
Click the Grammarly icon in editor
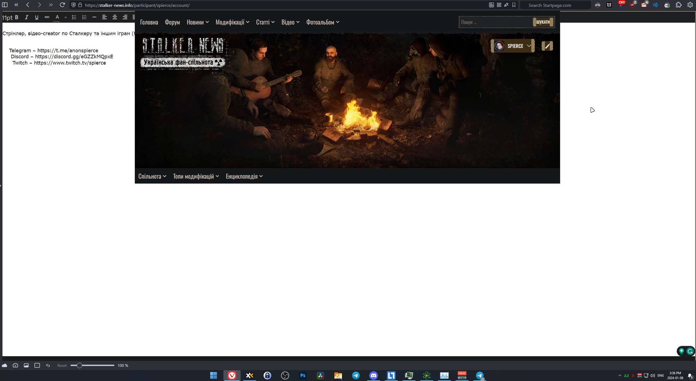(x=690, y=351)
